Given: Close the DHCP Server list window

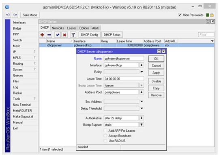Looking at the screenshot, I should click(x=213, y=21).
